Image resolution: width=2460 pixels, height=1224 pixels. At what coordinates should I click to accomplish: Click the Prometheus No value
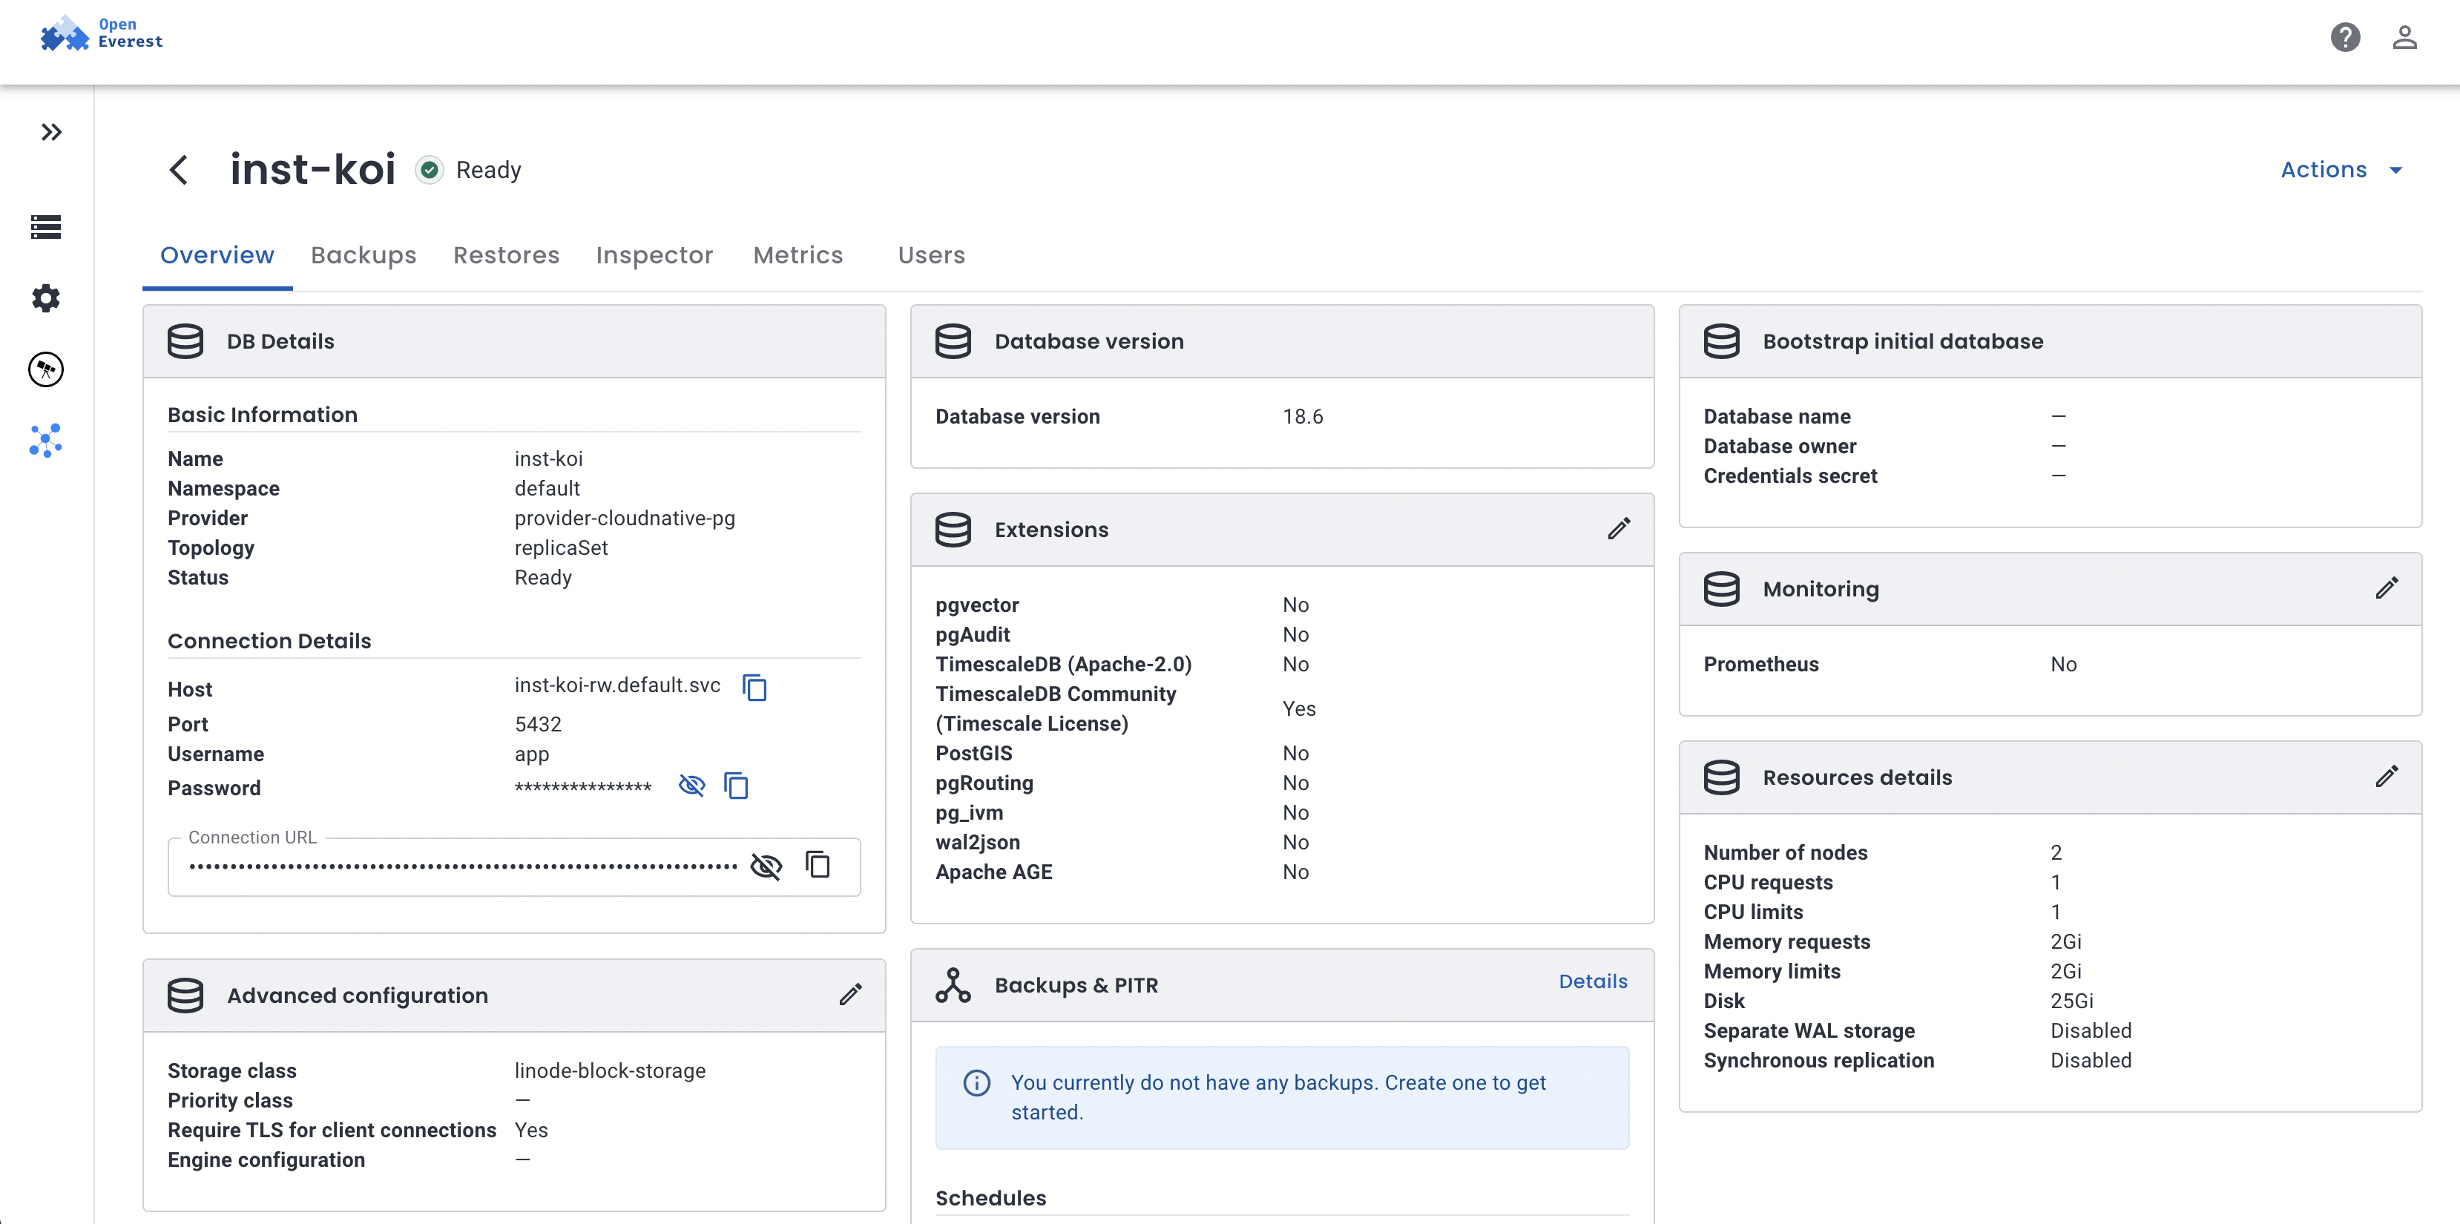click(2062, 664)
